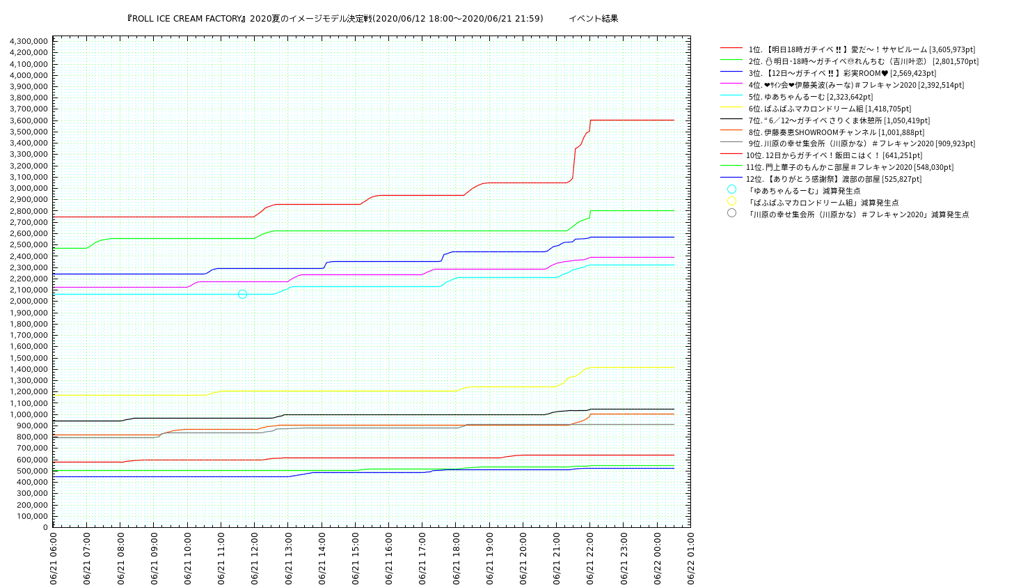Click the 06/21 23:00 x-axis label
Screen dimensions: 1030x585
pos(624,559)
